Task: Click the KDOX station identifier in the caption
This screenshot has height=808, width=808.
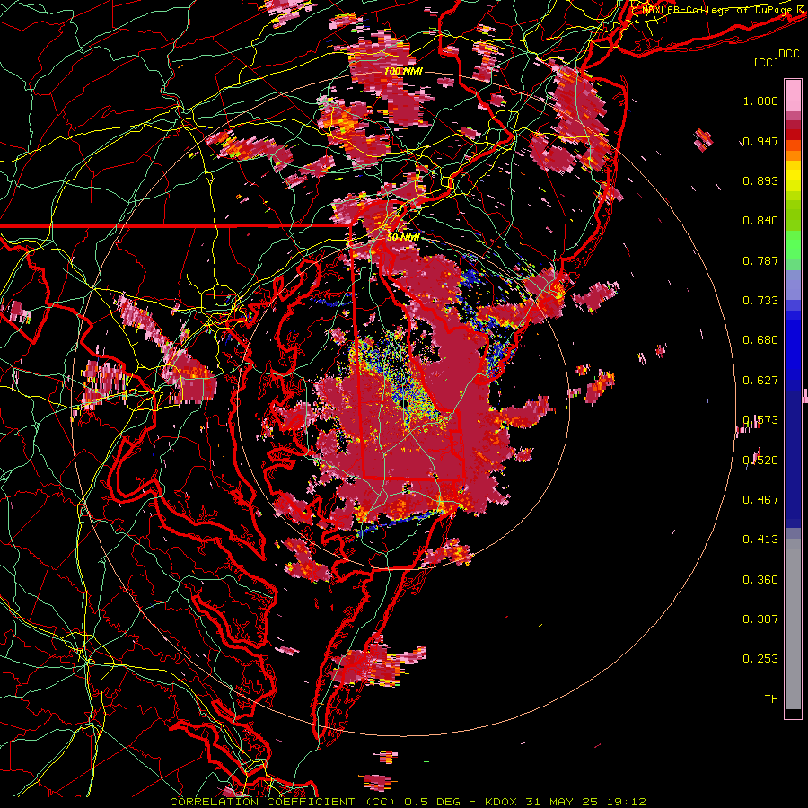Action: [501, 802]
